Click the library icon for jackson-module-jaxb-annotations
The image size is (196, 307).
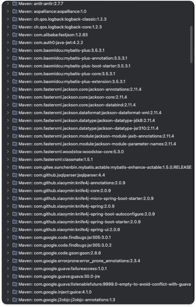click(15, 136)
